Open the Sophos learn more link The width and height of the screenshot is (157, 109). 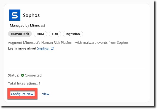pyautogui.click(x=43, y=48)
